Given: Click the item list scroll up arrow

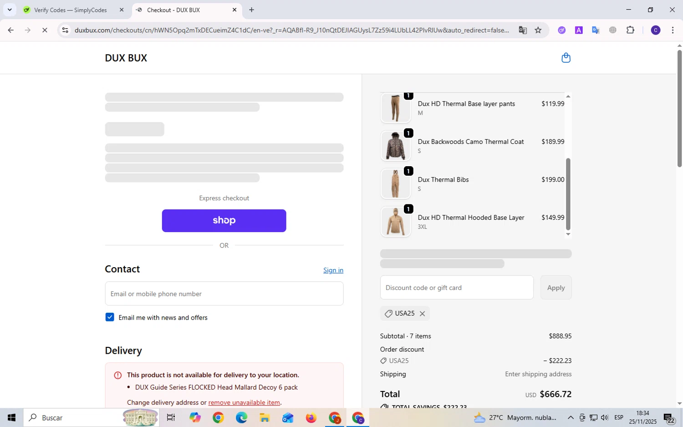Looking at the screenshot, I should 568,96.
